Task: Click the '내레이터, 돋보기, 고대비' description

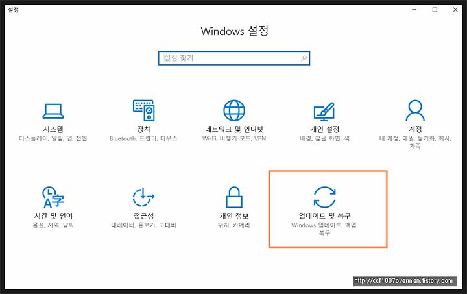Action: (x=143, y=225)
